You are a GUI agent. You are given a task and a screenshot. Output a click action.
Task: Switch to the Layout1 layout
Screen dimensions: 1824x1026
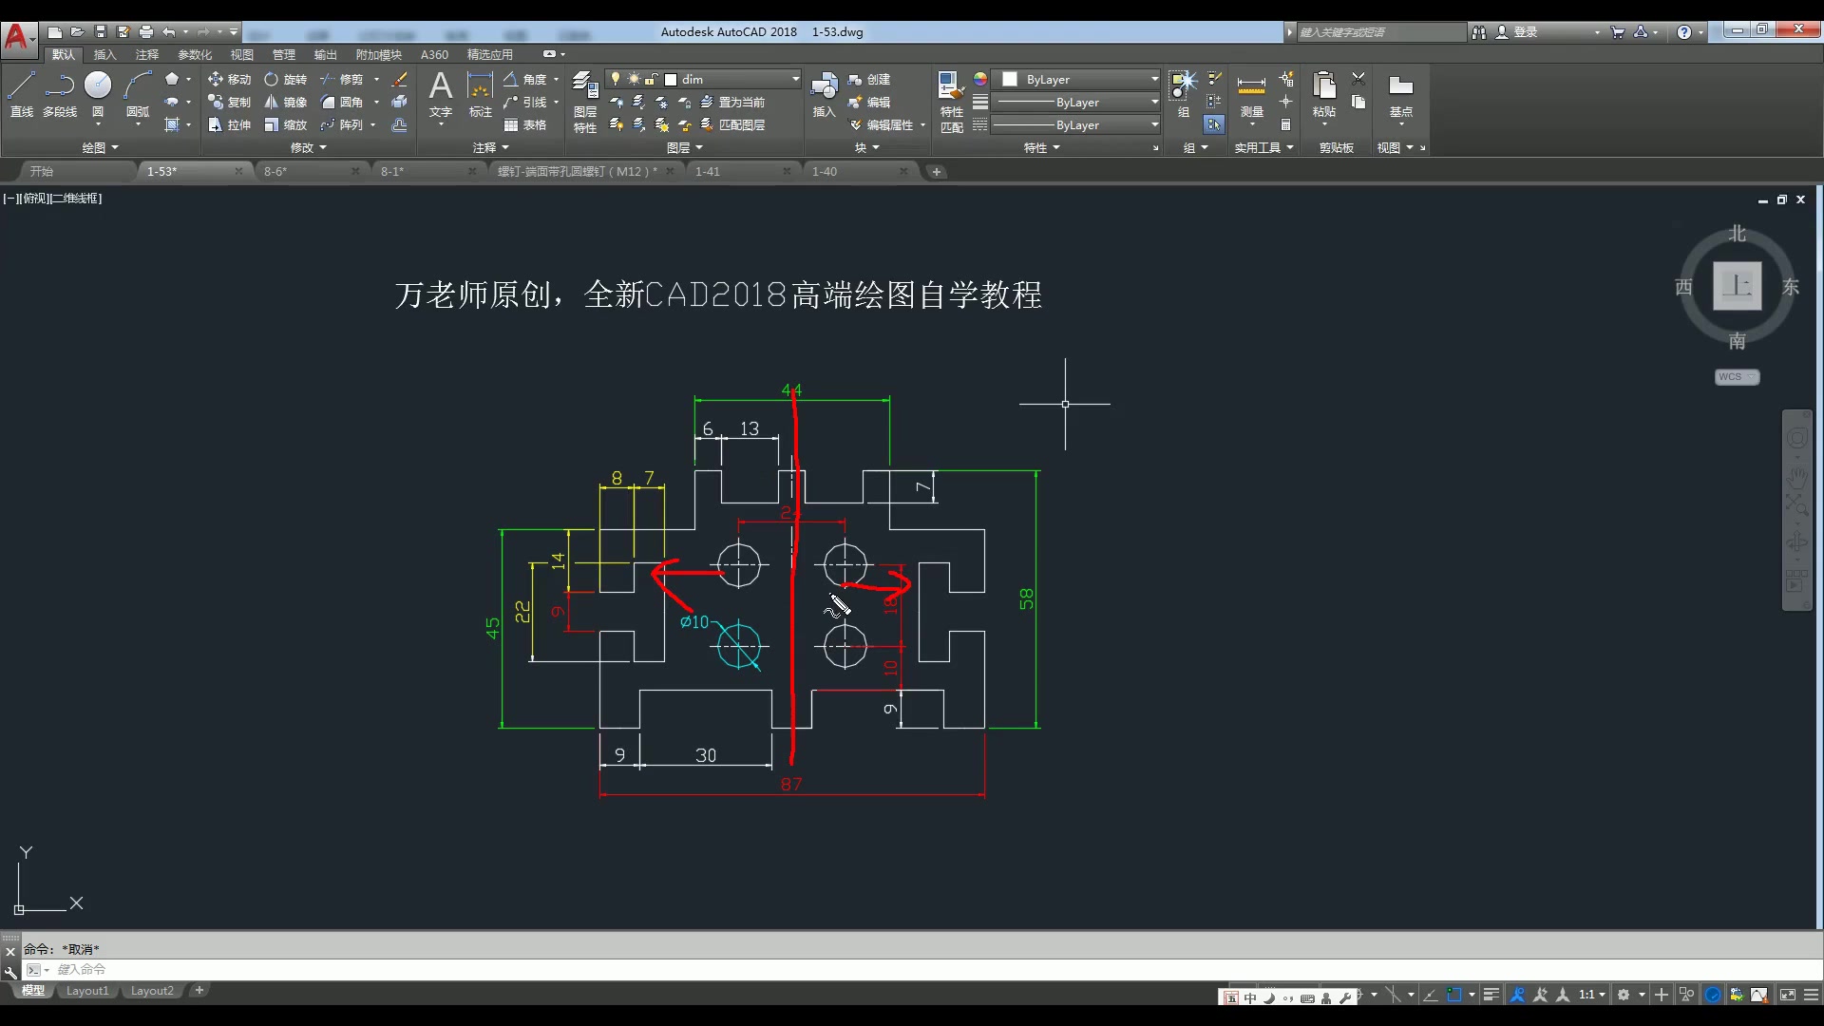[x=86, y=991]
